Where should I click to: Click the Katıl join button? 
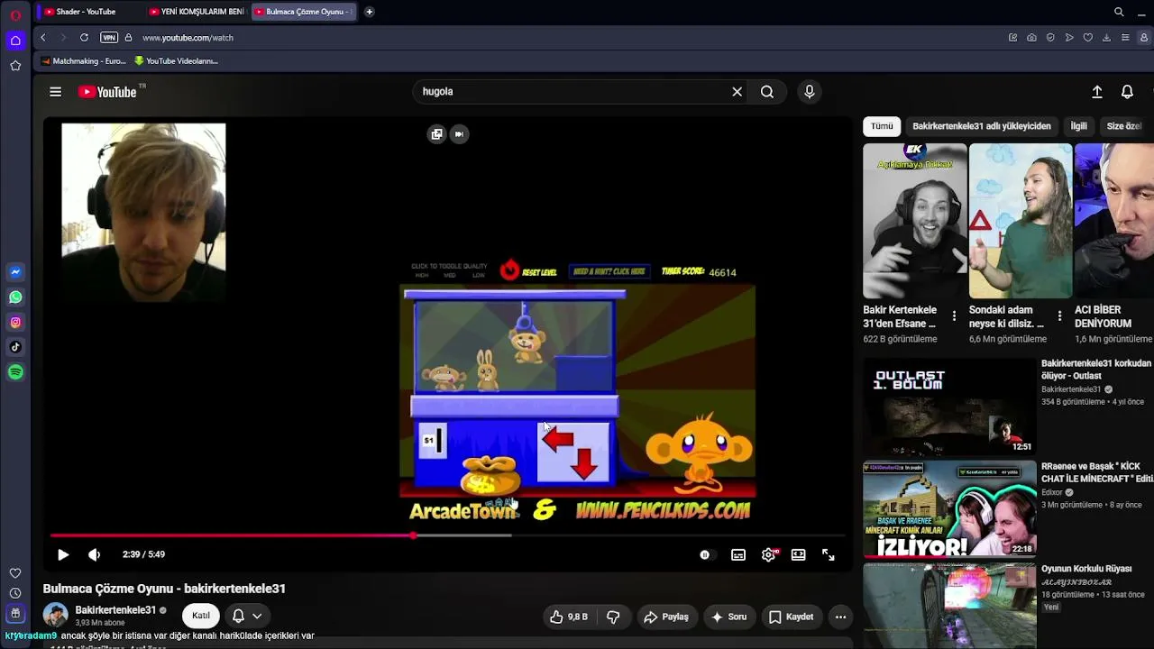point(201,617)
